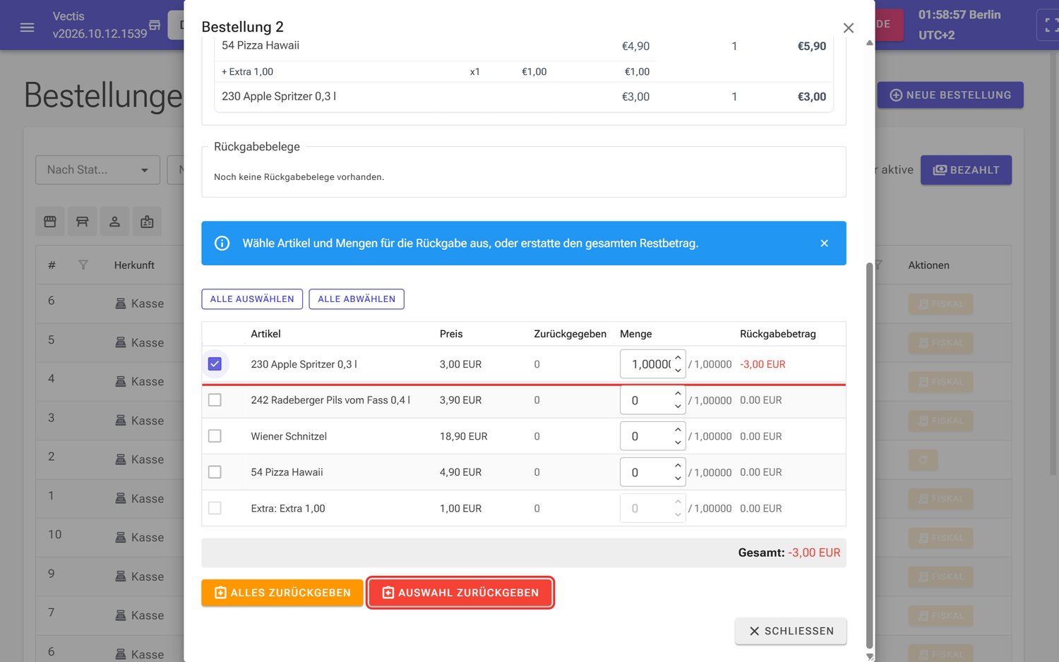Decrease Apple Spritzer quantity with down arrow

coord(678,371)
